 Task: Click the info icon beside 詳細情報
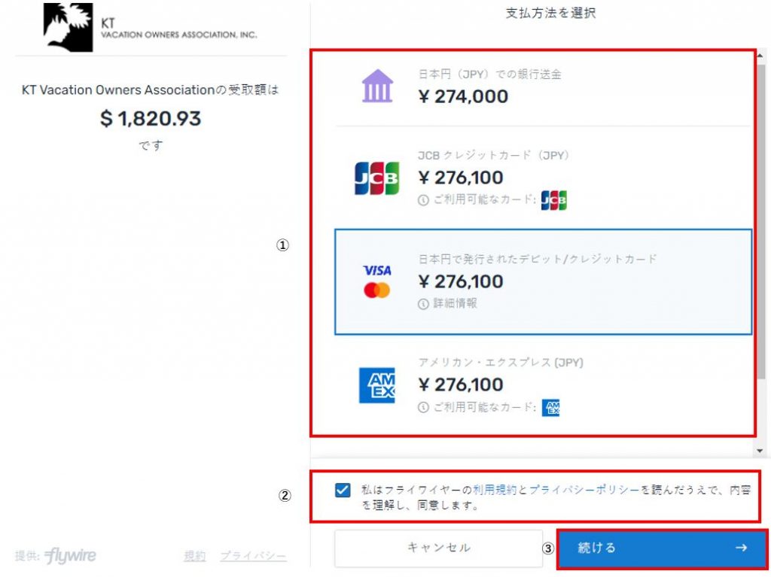pyautogui.click(x=423, y=304)
